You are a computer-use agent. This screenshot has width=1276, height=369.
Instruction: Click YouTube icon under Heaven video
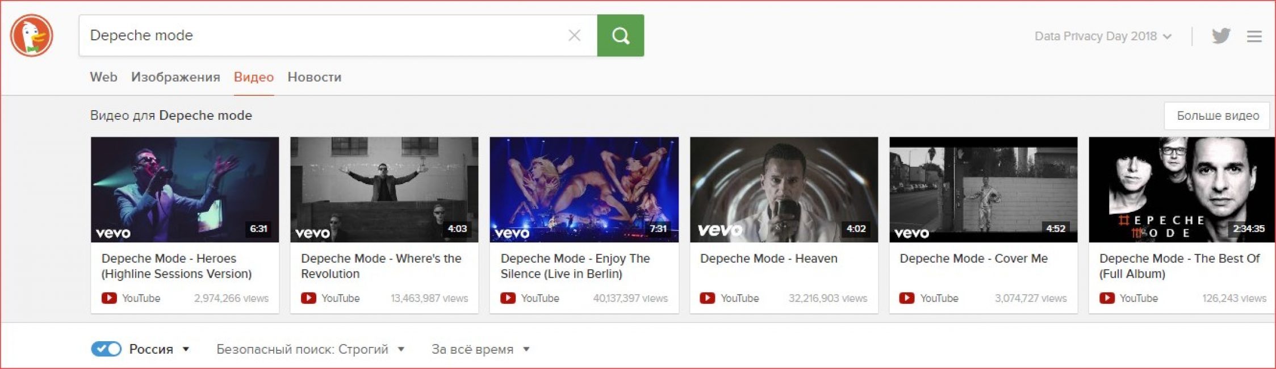[x=708, y=298]
